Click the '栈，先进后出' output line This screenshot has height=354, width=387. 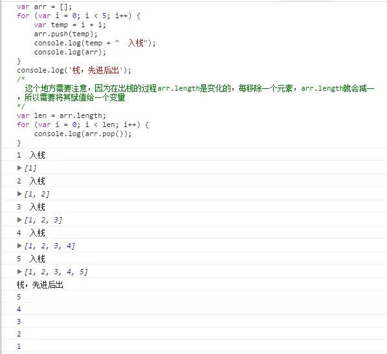pos(40,285)
